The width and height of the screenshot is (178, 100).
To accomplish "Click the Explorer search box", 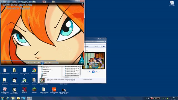I will (95, 42).
